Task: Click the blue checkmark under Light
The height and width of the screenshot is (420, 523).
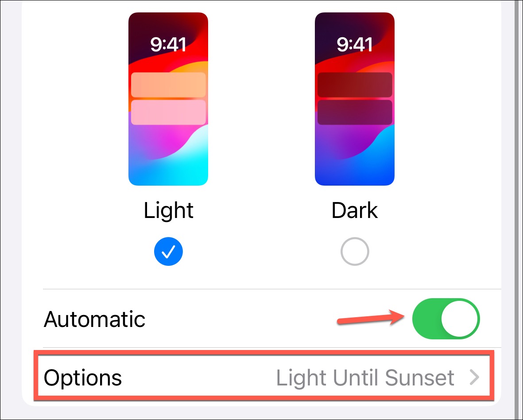Action: tap(168, 252)
